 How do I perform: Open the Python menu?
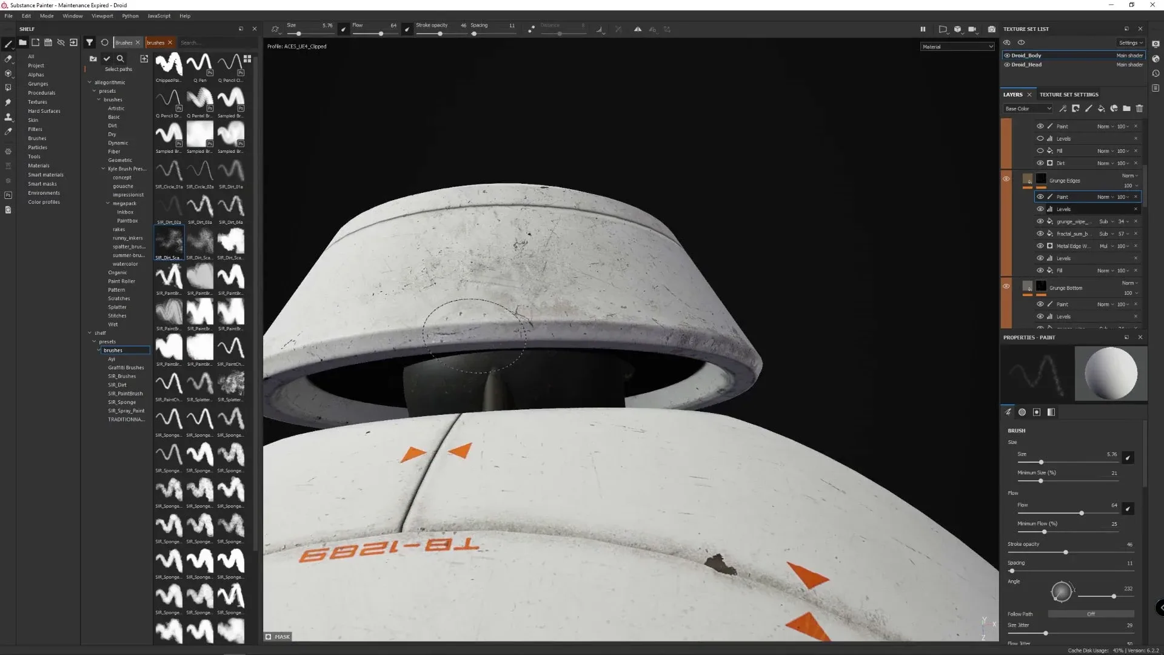click(130, 16)
